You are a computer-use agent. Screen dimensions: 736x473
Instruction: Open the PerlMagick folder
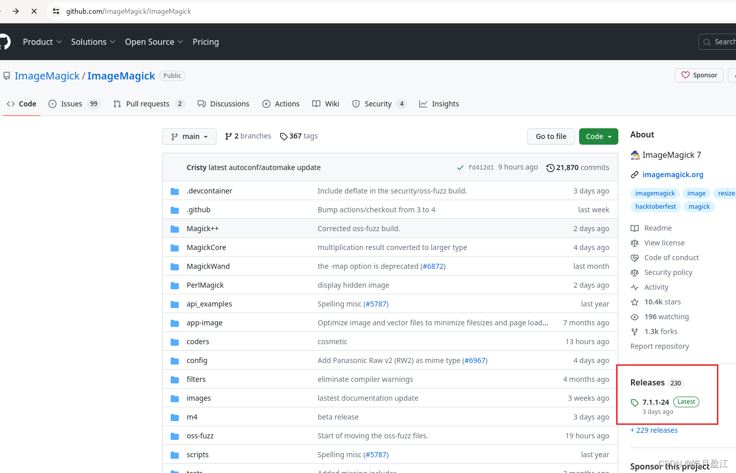(205, 285)
